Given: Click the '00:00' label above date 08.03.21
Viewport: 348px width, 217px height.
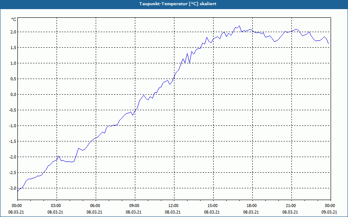Looking at the screenshot, I should [x=18, y=206].
